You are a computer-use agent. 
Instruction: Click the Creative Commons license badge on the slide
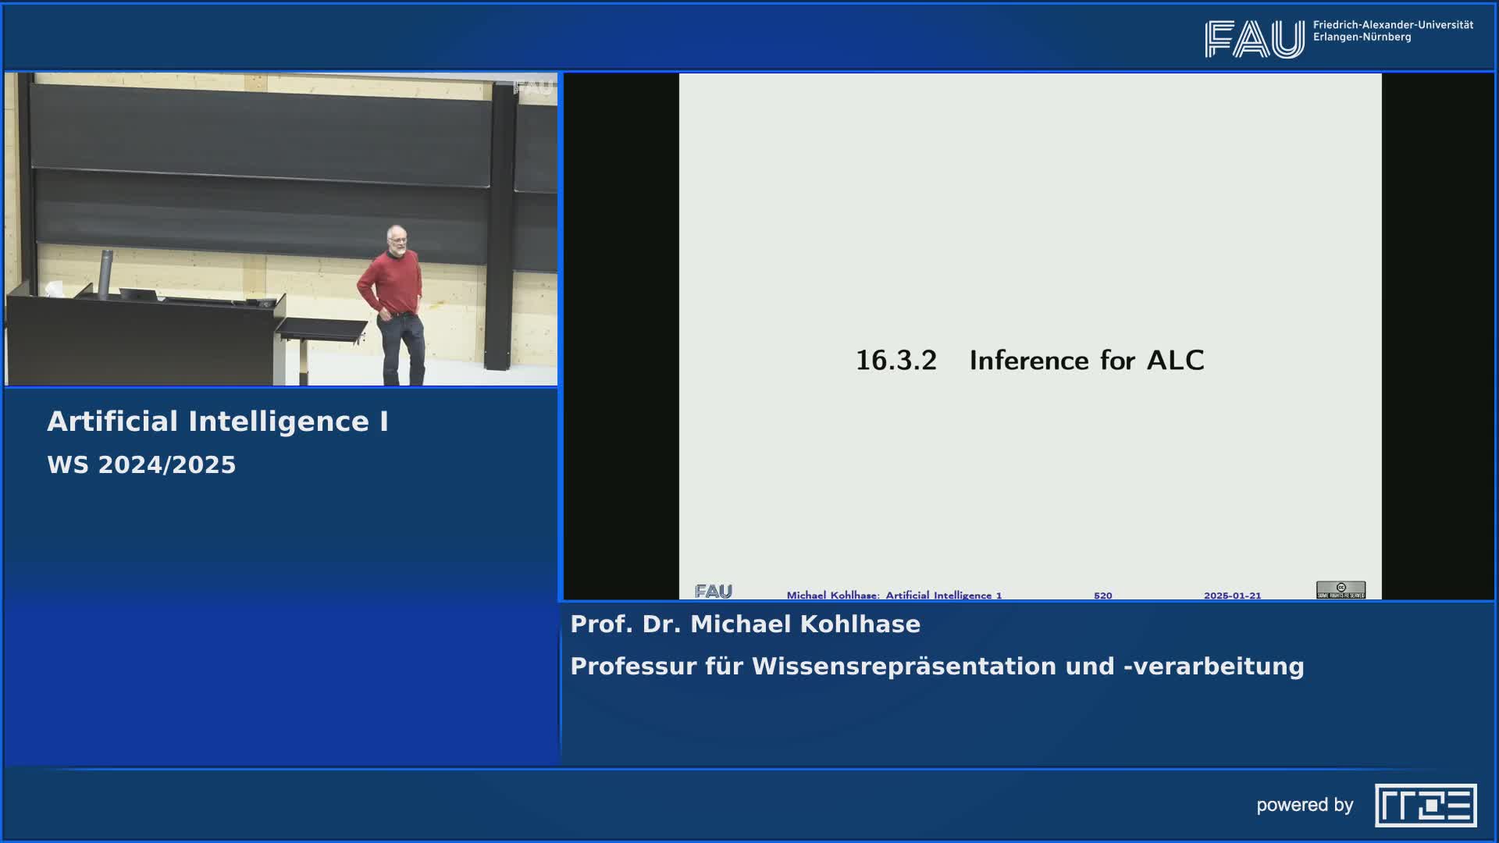pos(1340,592)
